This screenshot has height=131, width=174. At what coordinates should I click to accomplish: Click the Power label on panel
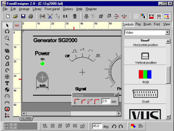42,53
